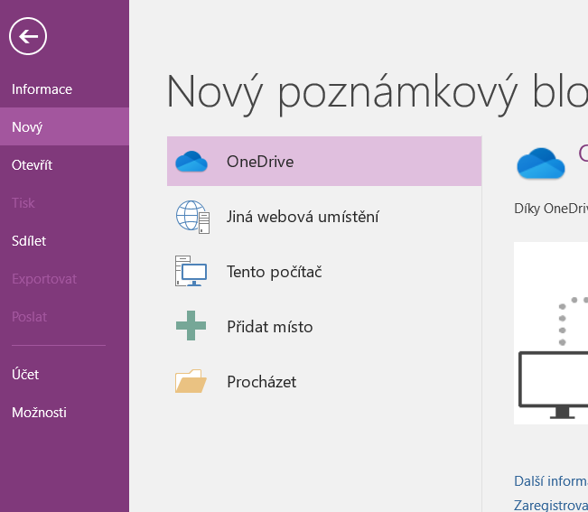Image resolution: width=588 pixels, height=512 pixels.
Task: Open the Účet page
Action: tap(64, 374)
